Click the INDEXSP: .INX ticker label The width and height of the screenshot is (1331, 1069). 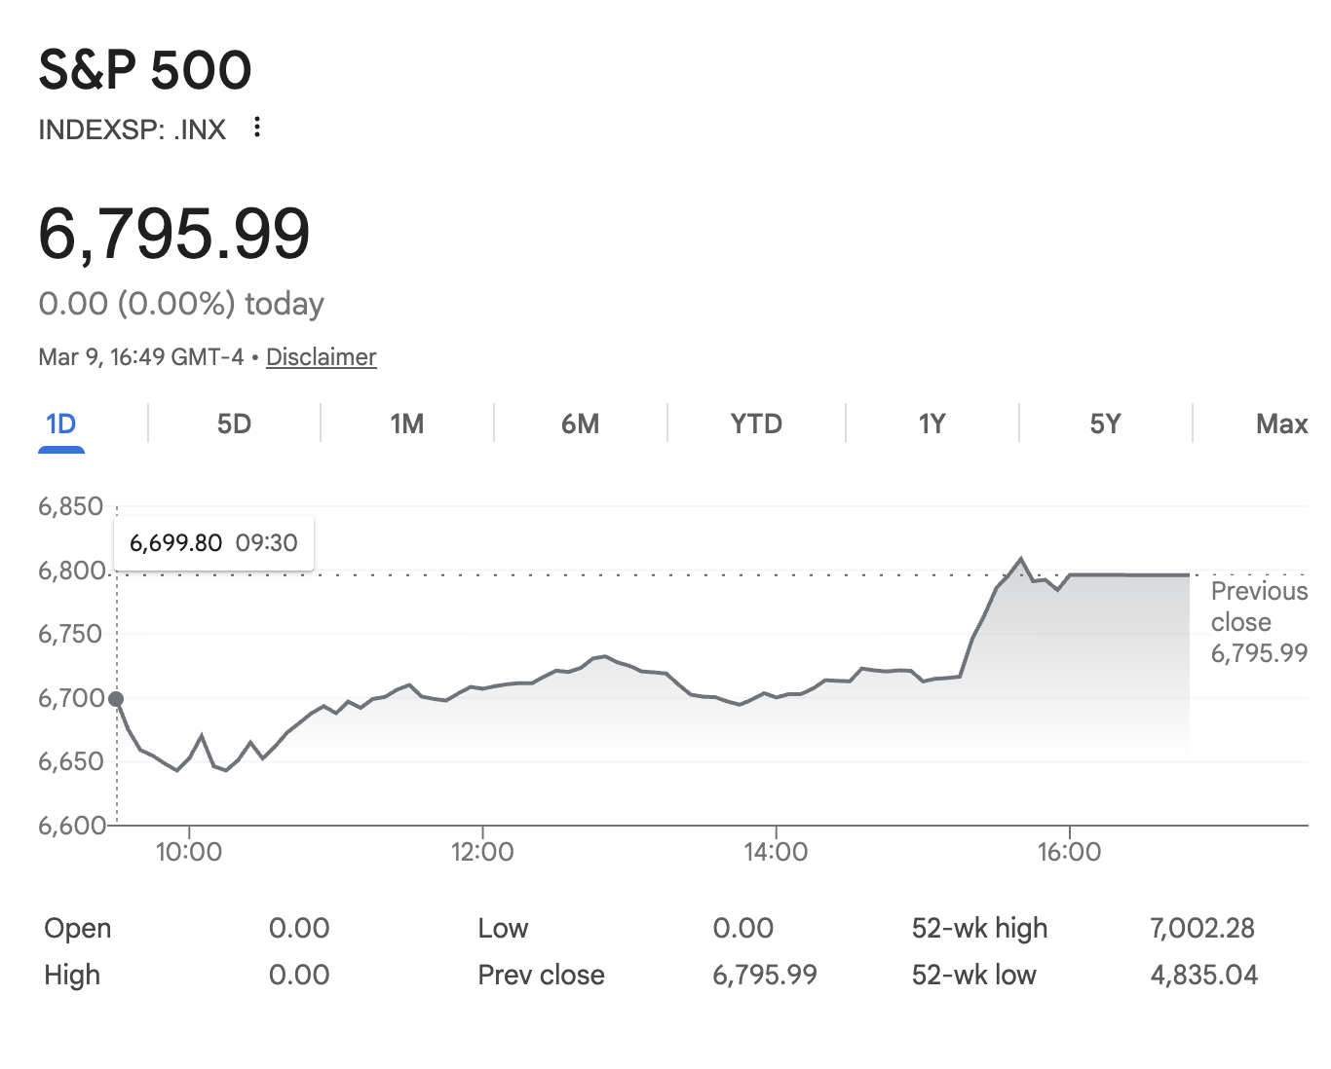(x=131, y=129)
